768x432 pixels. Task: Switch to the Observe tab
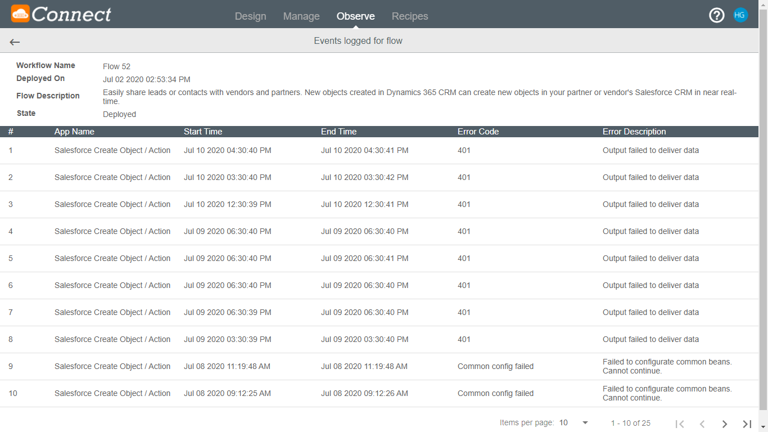pos(356,16)
